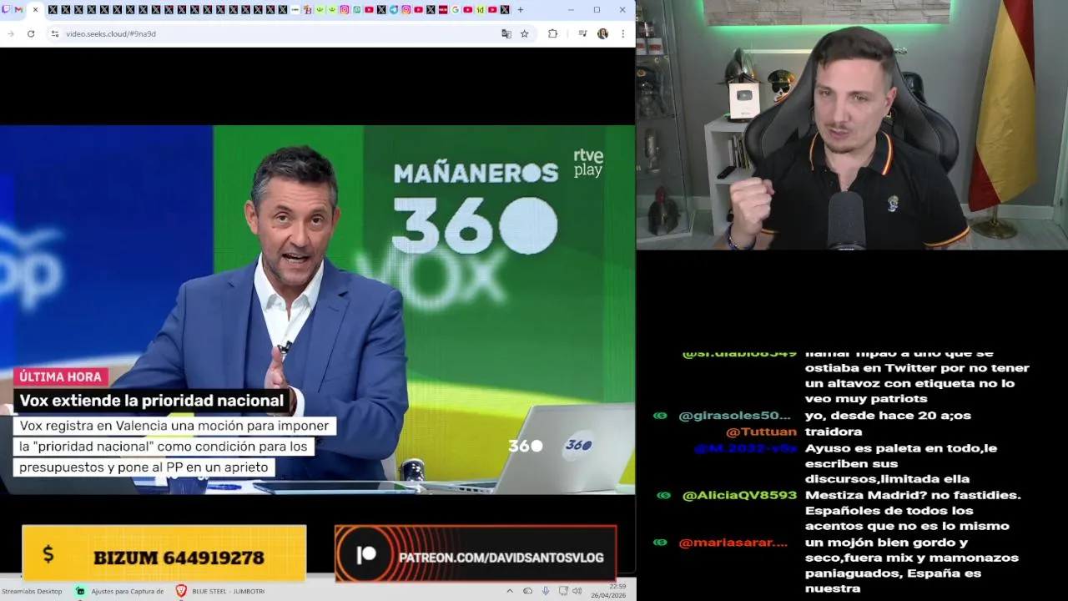This screenshot has height=601, width=1068.
Task: Open the translate page icon
Action: click(x=506, y=33)
